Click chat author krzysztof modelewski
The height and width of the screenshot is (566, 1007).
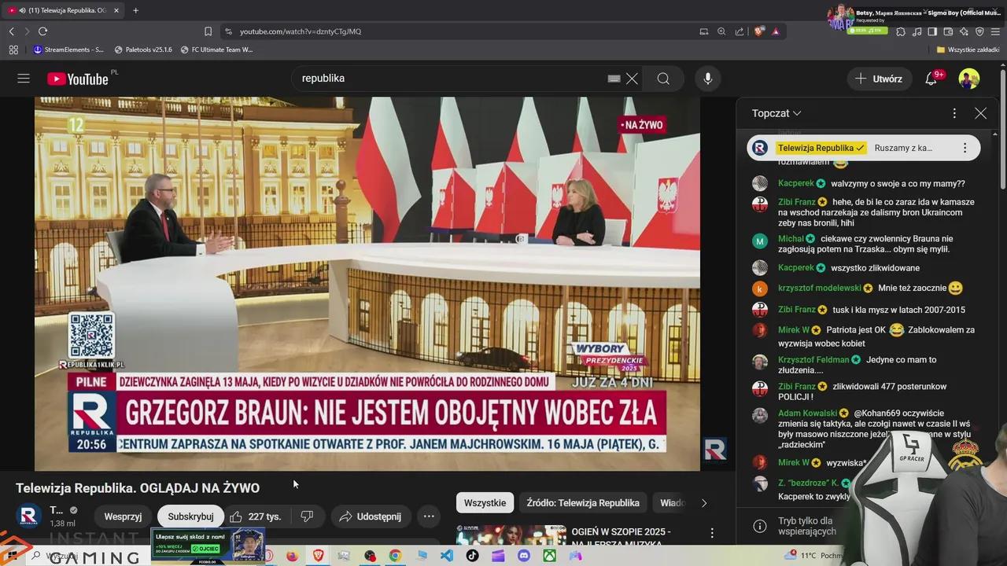820,289
